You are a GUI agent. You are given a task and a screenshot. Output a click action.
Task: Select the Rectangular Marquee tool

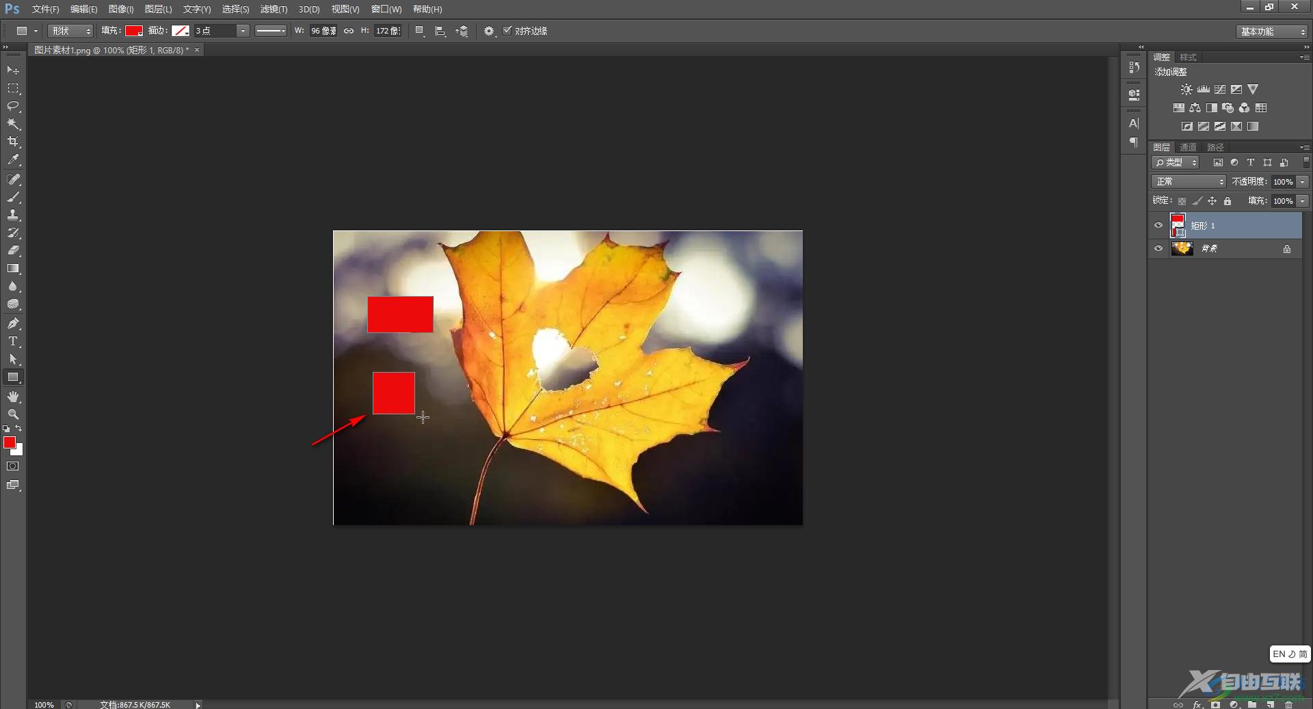pyautogui.click(x=13, y=88)
